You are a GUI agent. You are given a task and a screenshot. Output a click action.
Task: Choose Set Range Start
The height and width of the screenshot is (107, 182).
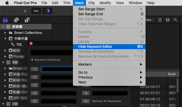109,9
